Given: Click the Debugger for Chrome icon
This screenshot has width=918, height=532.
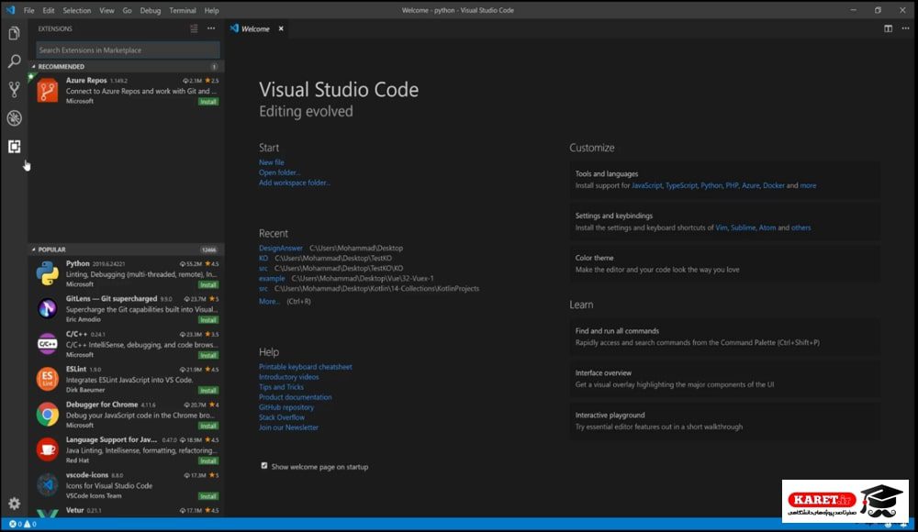Looking at the screenshot, I should pyautogui.click(x=48, y=415).
